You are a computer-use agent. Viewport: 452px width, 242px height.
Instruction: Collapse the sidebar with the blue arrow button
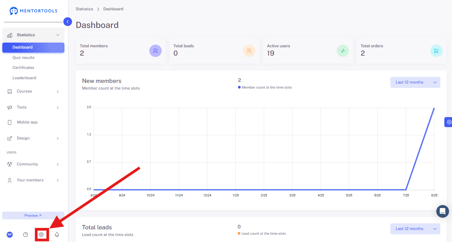pos(68,22)
